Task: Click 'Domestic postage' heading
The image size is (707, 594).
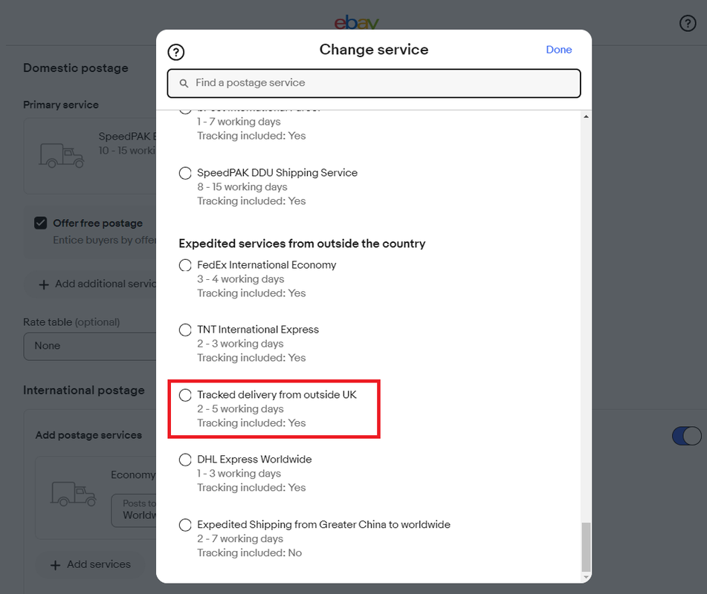Action: [76, 68]
